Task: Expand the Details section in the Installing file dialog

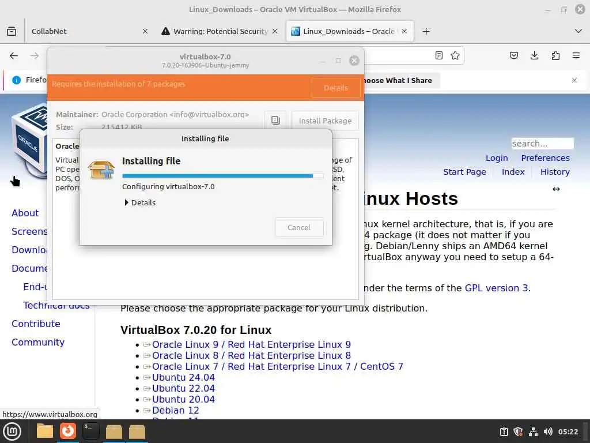Action: pos(140,202)
